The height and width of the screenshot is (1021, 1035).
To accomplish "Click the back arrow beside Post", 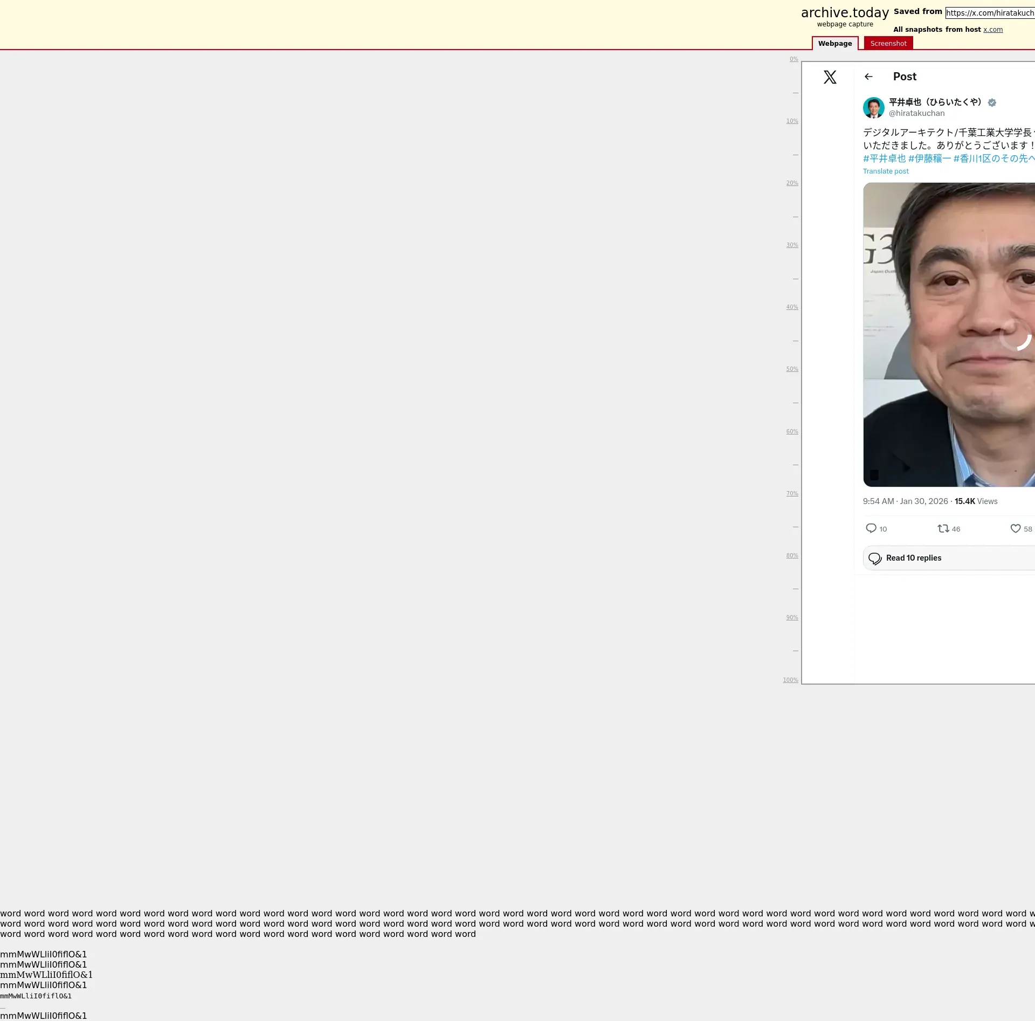I will [x=868, y=77].
